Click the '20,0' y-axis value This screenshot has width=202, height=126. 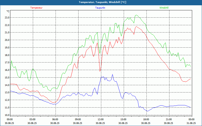(7, 40)
